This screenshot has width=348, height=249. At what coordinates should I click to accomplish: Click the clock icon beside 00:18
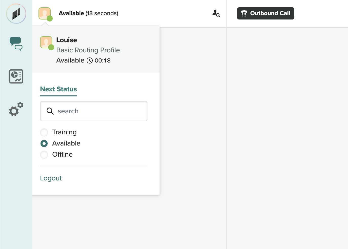point(90,60)
